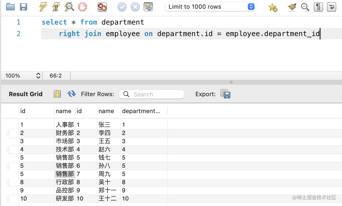Save the script to file

(24, 7)
